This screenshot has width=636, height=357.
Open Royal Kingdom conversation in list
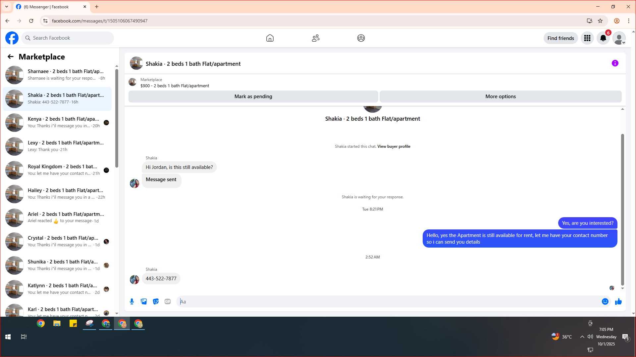point(57,170)
